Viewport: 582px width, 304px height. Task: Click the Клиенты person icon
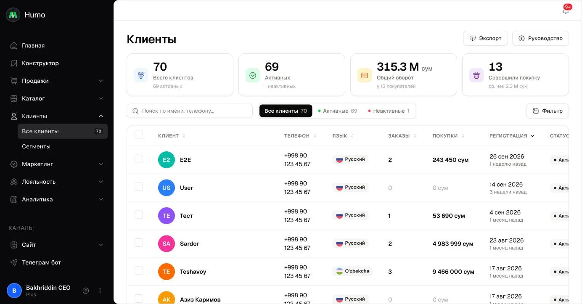point(14,116)
